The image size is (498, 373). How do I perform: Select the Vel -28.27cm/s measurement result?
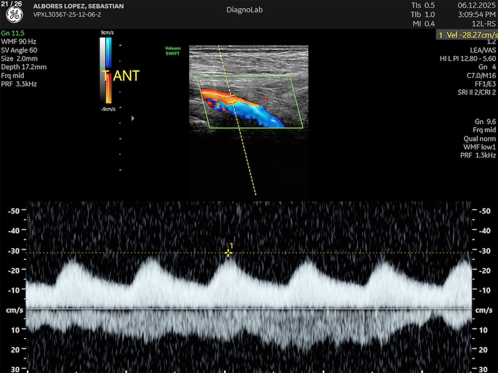(x=467, y=35)
